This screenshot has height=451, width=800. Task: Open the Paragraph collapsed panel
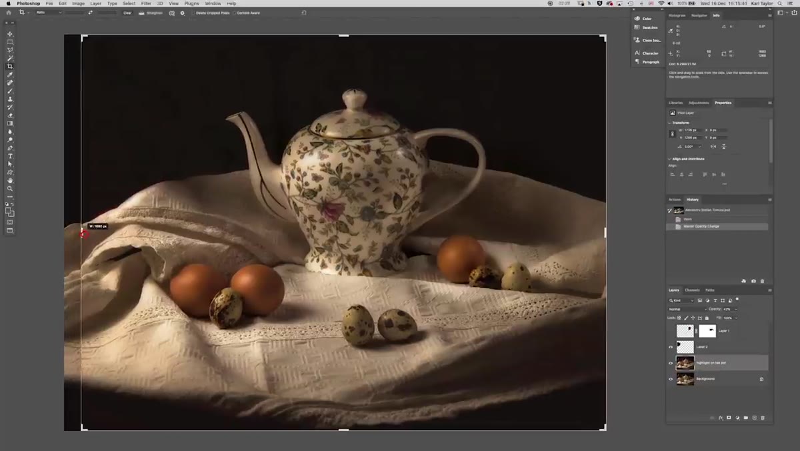646,61
